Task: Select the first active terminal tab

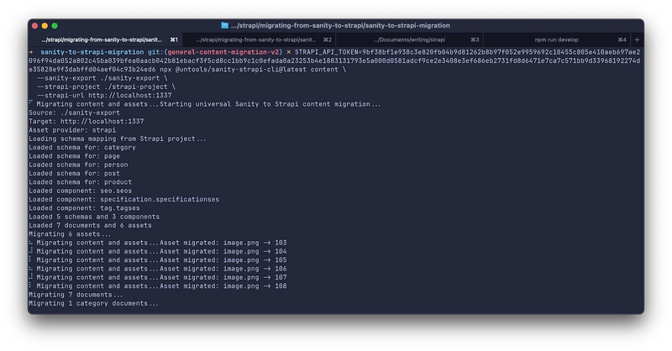Action: point(102,39)
